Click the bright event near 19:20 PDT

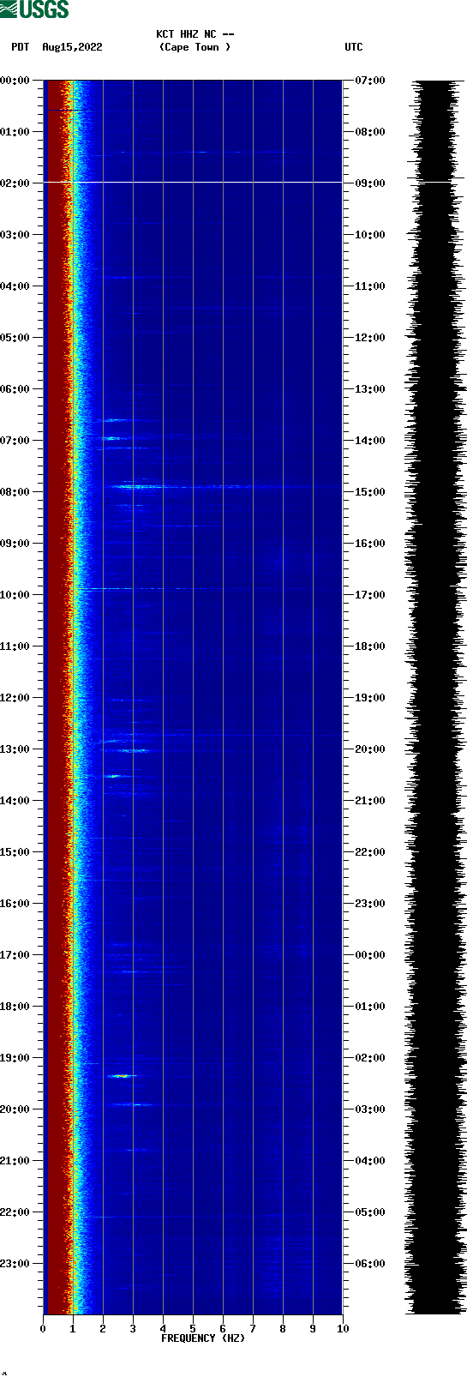tap(122, 1075)
